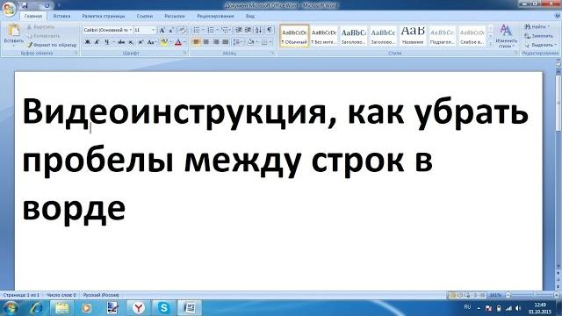Open the quick access toolbar customize arrow
Viewport: 562px width, 316px height.
pos(59,6)
